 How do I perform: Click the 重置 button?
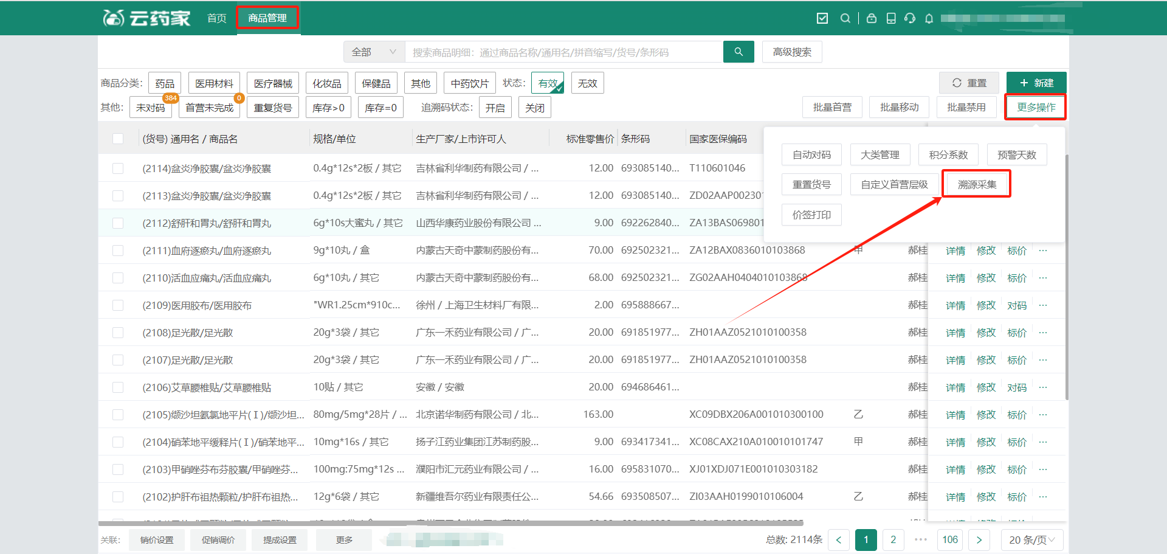click(x=969, y=83)
